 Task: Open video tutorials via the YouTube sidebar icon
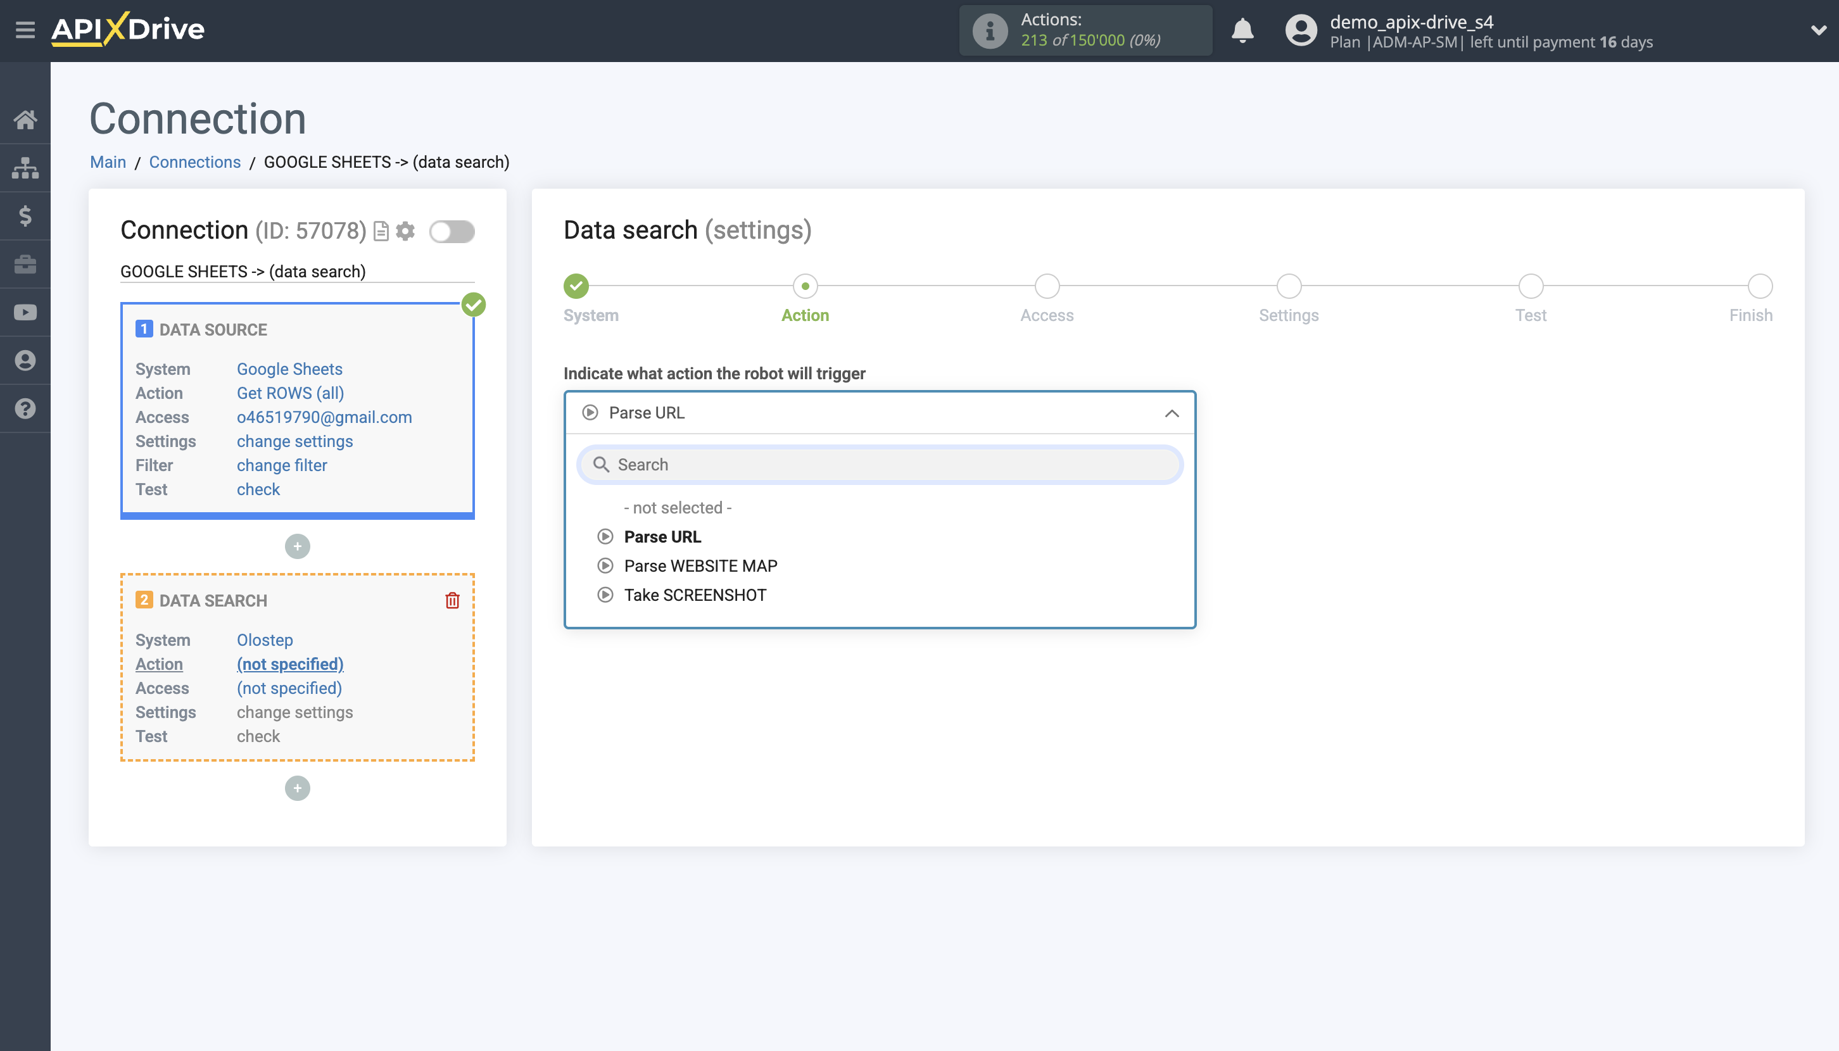pyautogui.click(x=26, y=312)
